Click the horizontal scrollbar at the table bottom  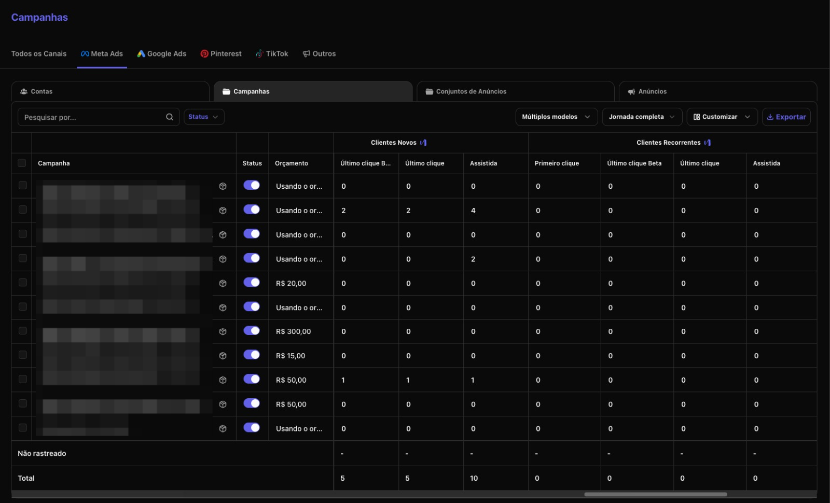click(x=655, y=494)
